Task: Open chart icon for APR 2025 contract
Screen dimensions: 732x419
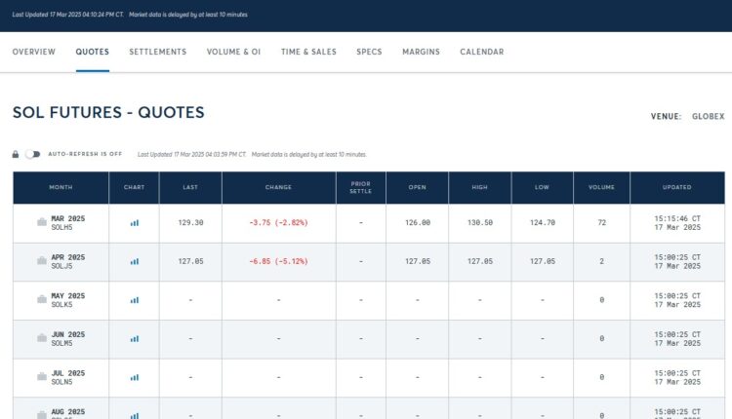Action: (135, 261)
